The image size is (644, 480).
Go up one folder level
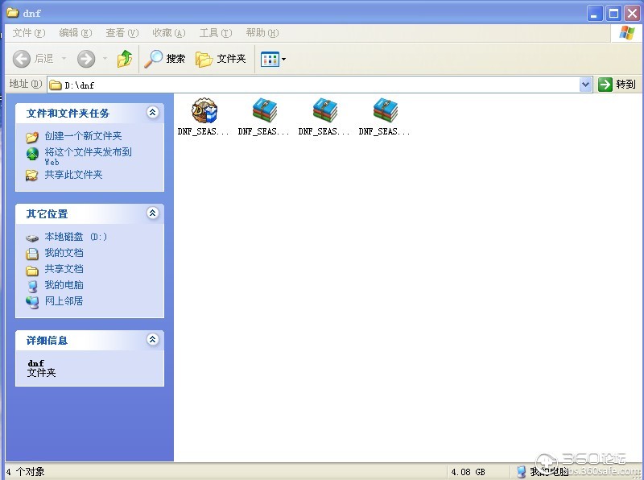125,59
